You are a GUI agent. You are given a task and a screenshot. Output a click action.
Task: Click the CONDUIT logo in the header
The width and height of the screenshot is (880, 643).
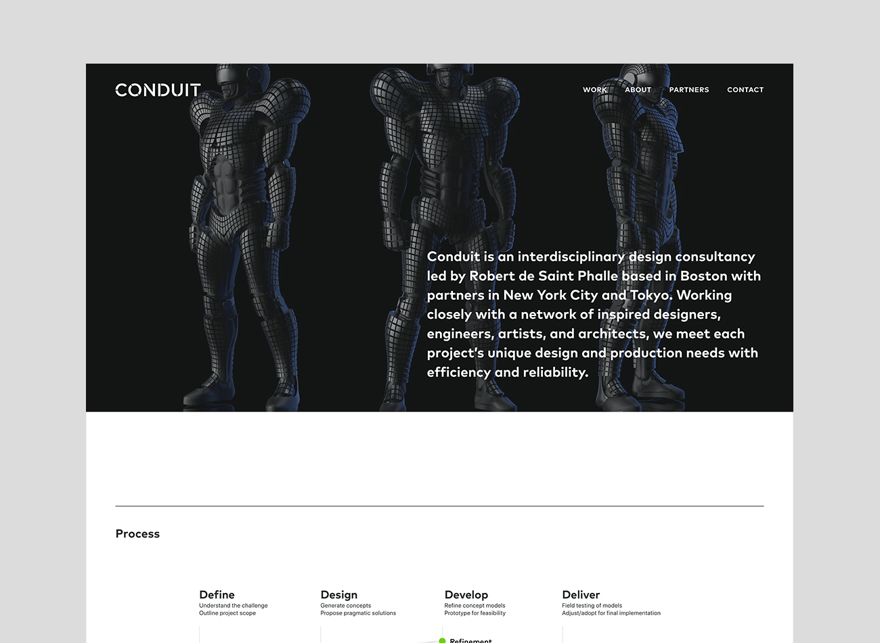click(158, 90)
